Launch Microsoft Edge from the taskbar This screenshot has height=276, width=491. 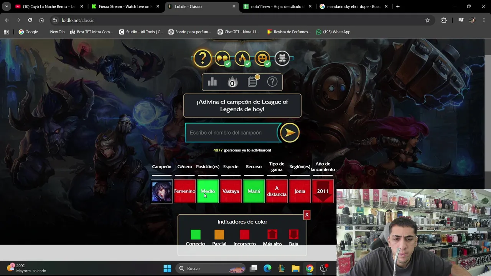click(x=267, y=268)
